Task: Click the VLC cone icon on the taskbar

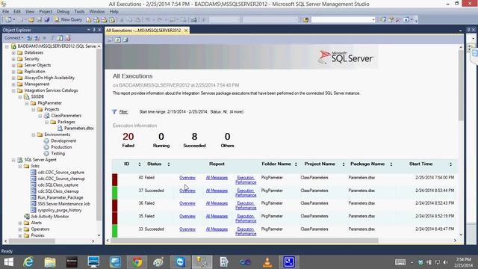Action: point(267,262)
